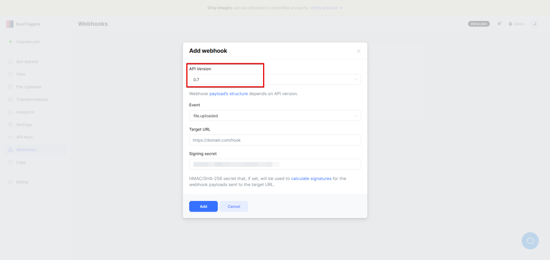Focus the Target URL input field
The image size is (550, 260).
tap(274, 140)
